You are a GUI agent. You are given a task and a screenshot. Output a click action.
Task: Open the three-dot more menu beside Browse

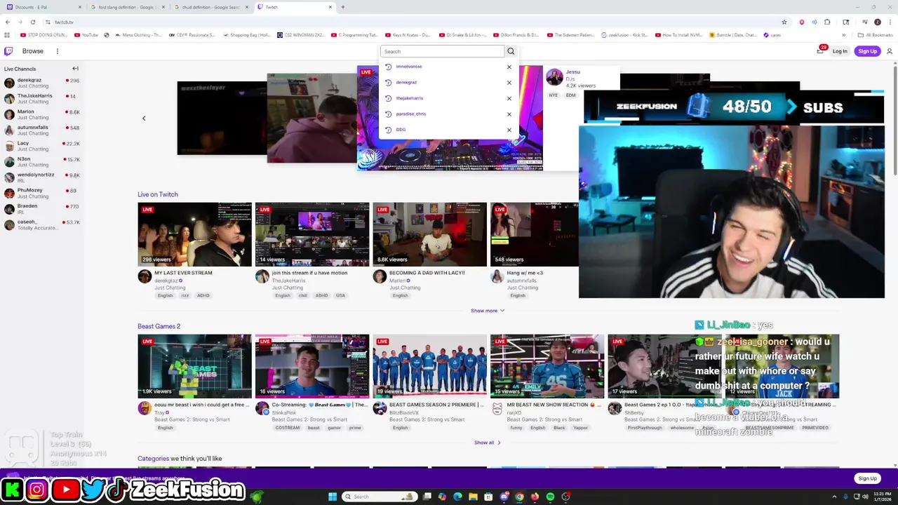coord(58,51)
